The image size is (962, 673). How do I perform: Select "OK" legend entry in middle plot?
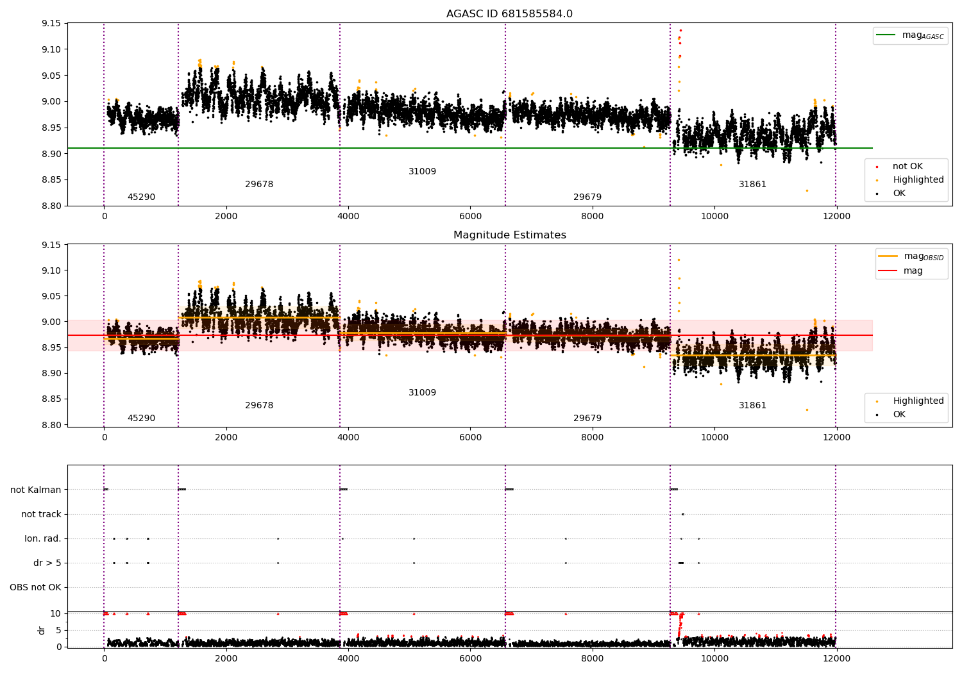coord(899,415)
